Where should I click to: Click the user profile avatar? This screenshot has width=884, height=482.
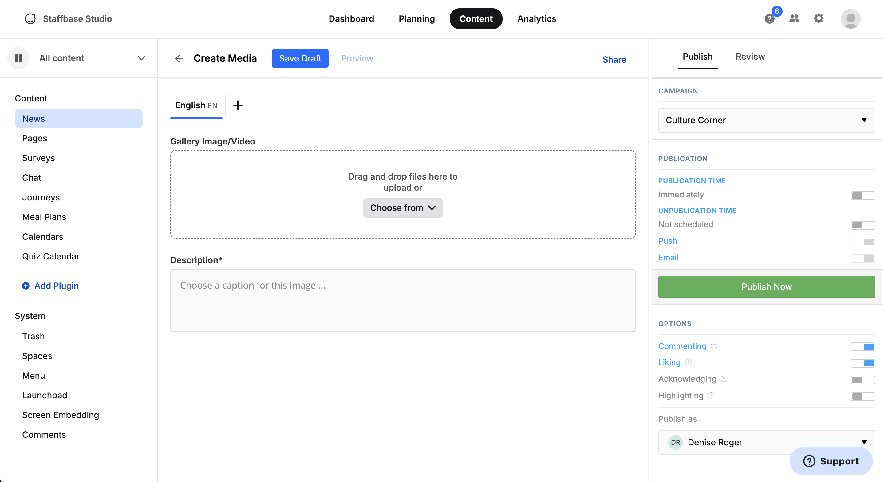[x=850, y=18]
